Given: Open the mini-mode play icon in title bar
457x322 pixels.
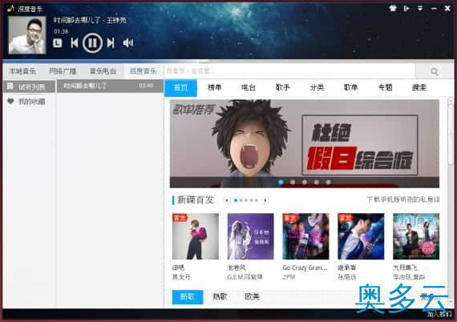Looking at the screenshot, I should pyautogui.click(x=406, y=8).
